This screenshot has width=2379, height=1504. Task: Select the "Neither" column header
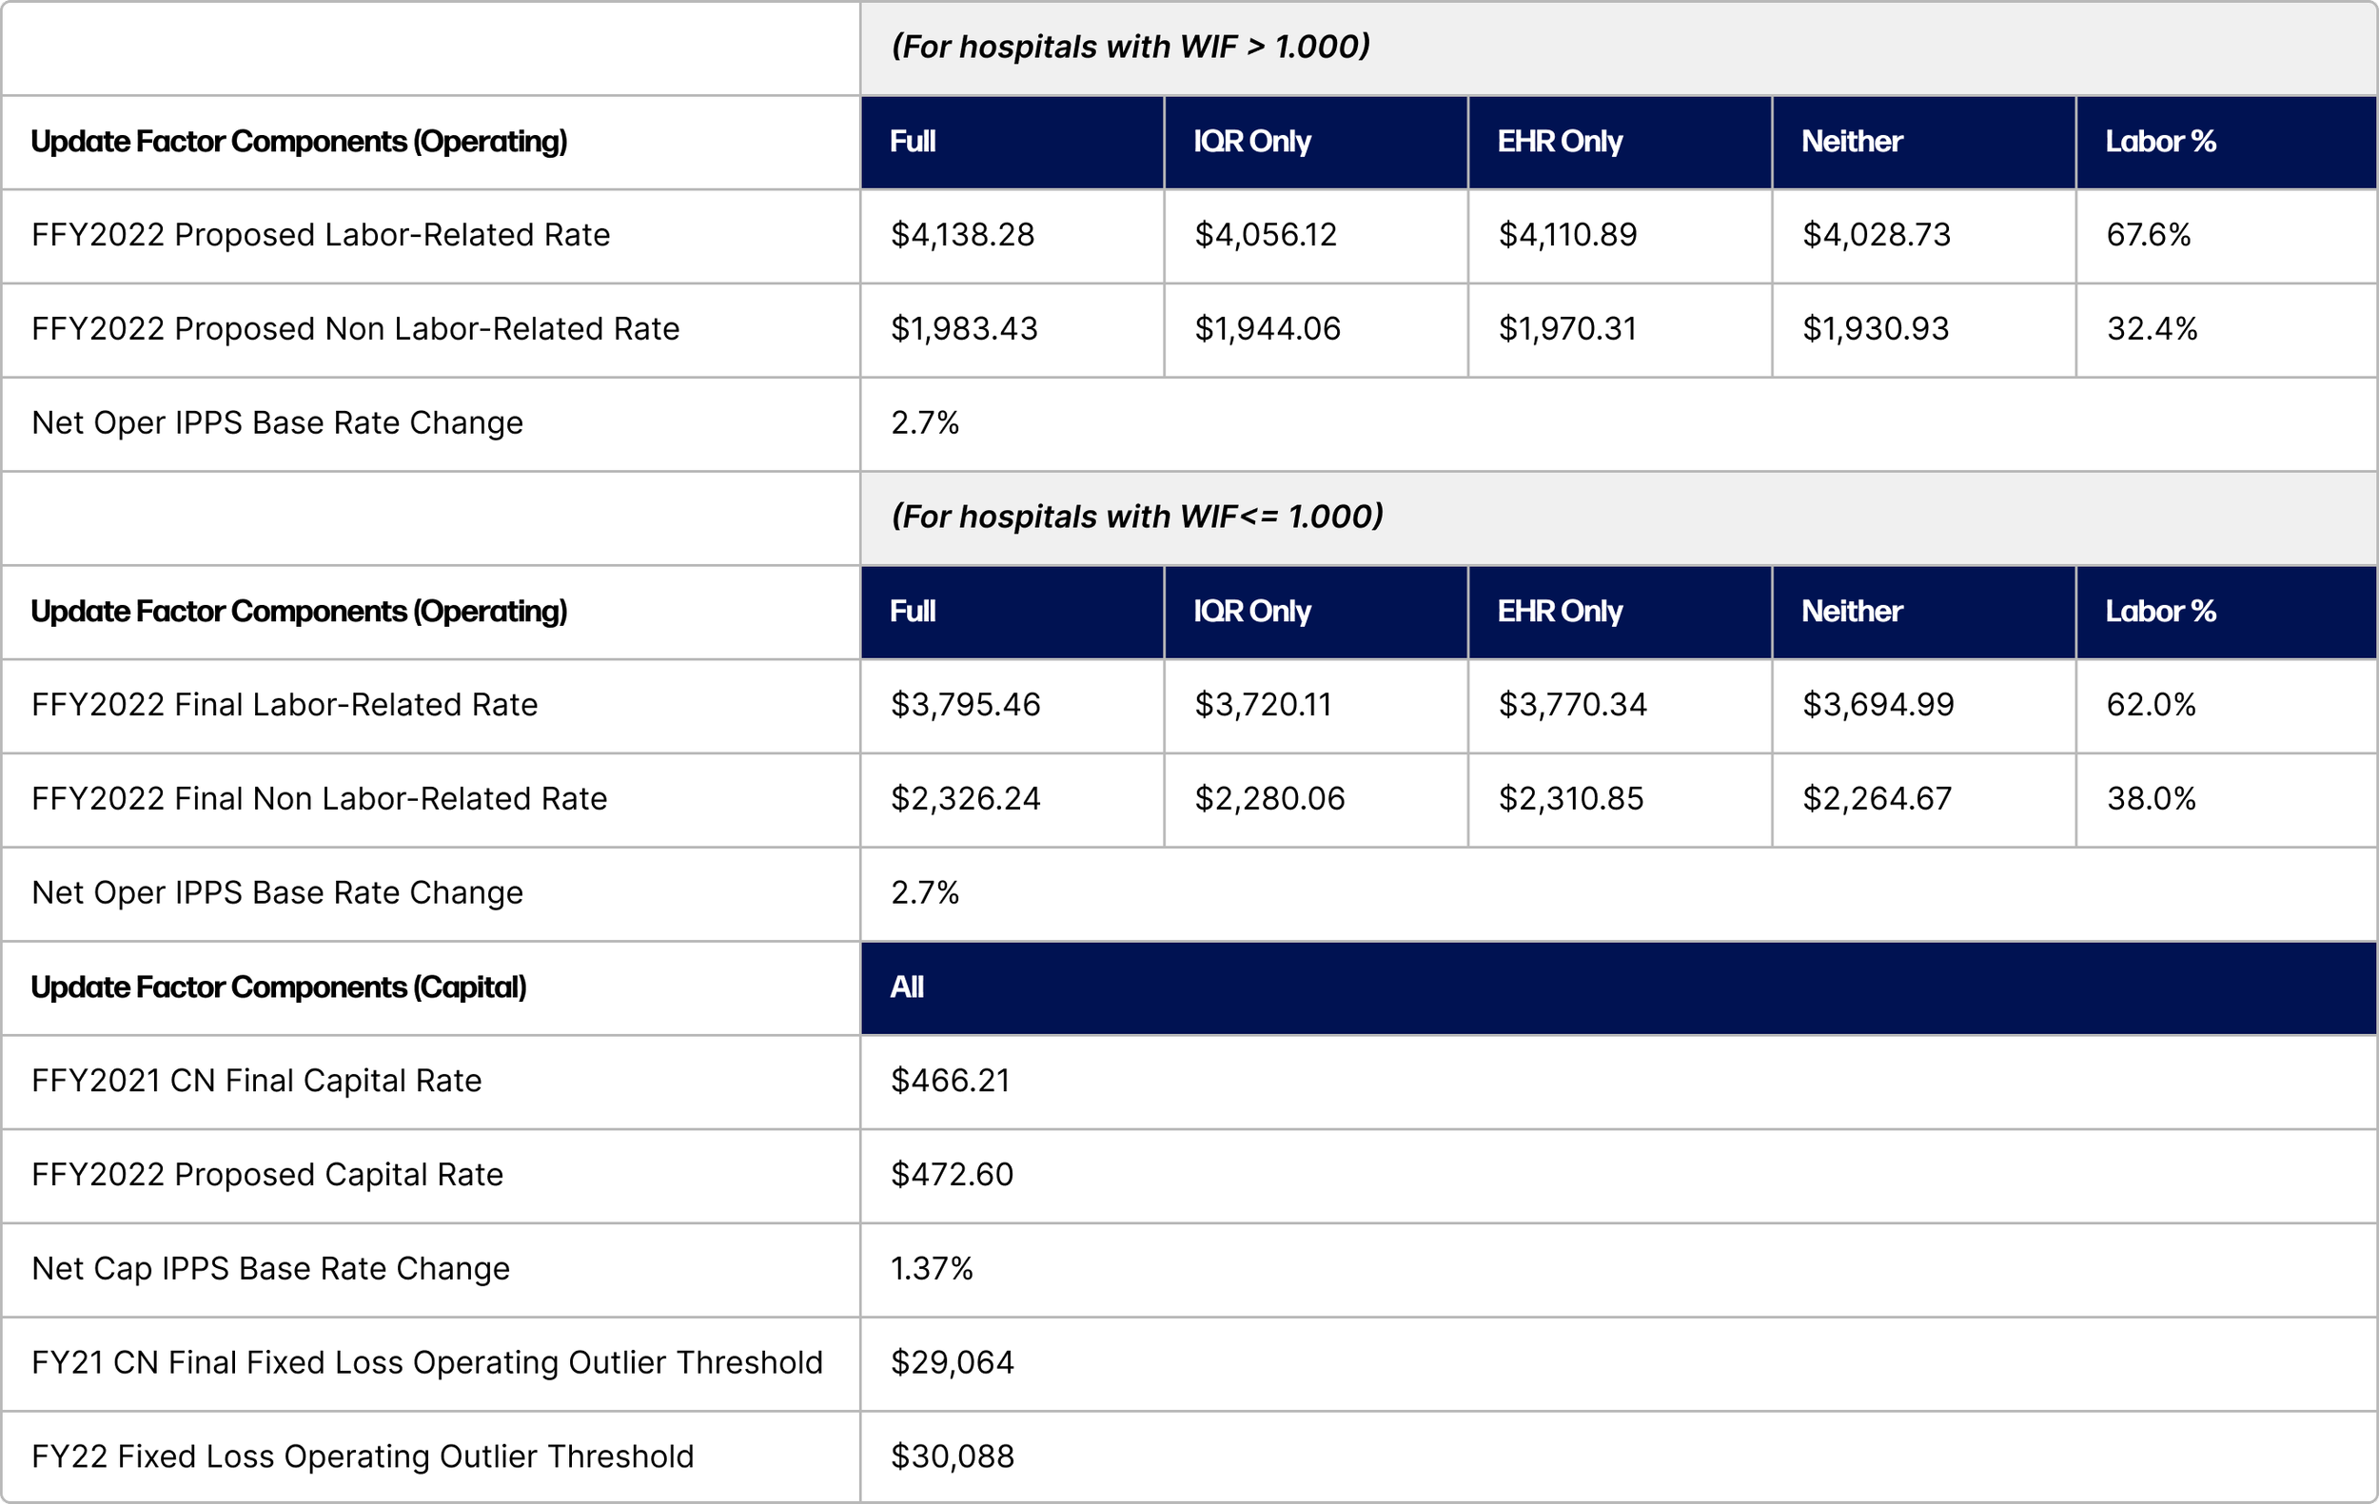click(x=1850, y=141)
